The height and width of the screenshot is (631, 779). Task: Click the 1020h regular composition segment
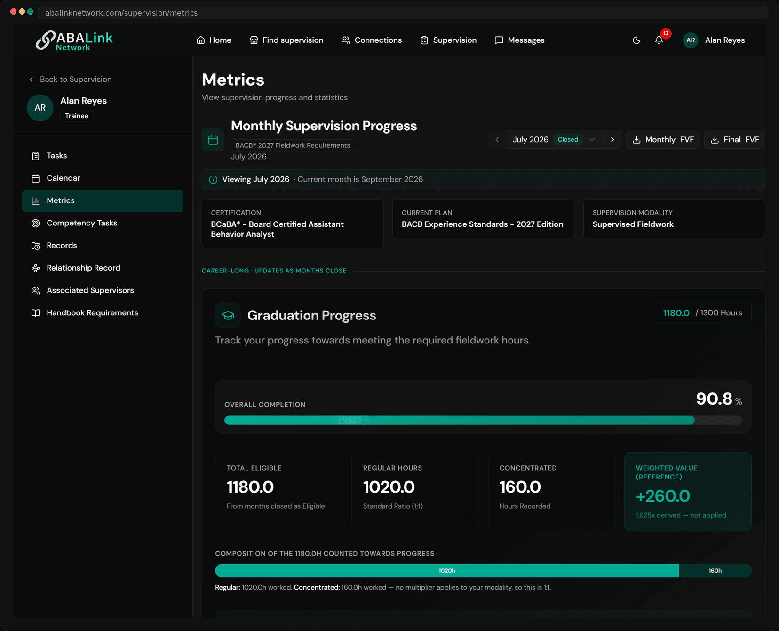(447, 571)
